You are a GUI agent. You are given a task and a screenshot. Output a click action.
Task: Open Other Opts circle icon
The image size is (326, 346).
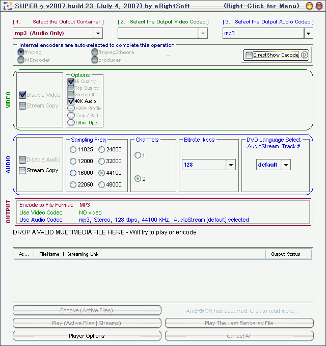click(71, 122)
